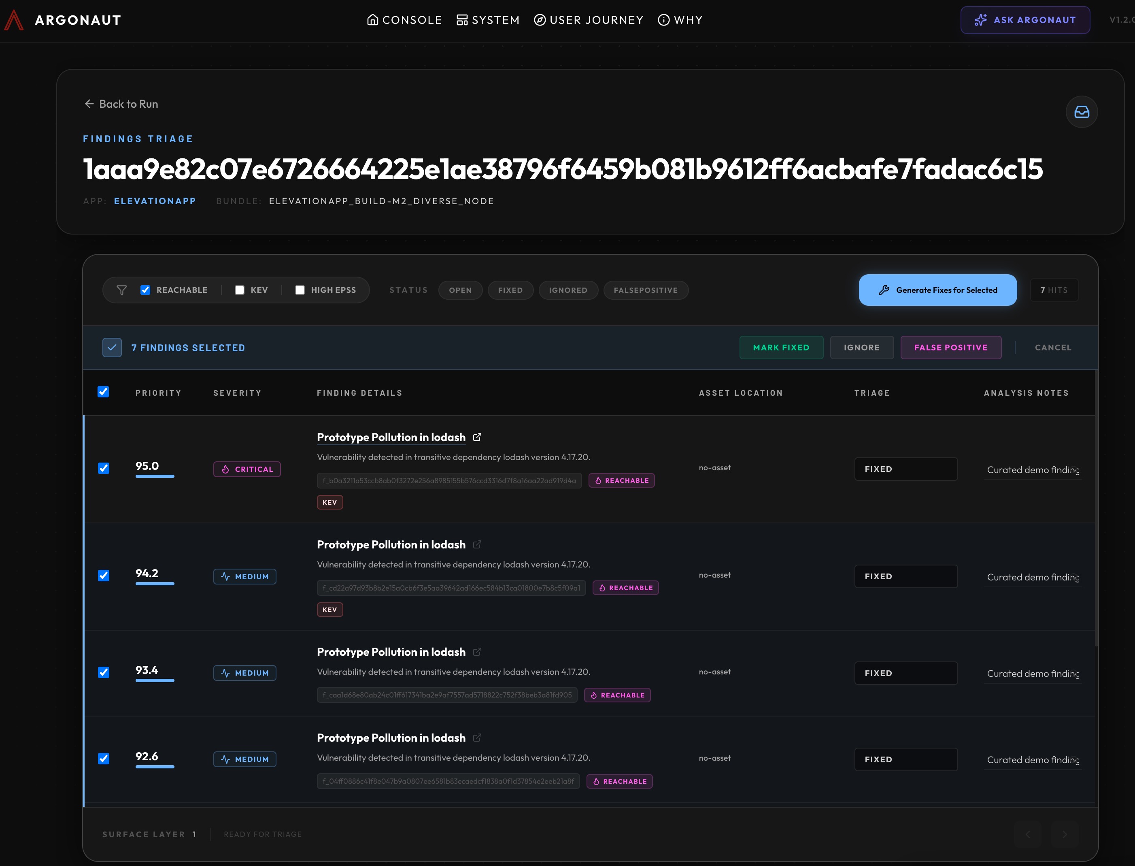Click the Argonaut logo icon
Image resolution: width=1135 pixels, height=866 pixels.
pyautogui.click(x=14, y=20)
